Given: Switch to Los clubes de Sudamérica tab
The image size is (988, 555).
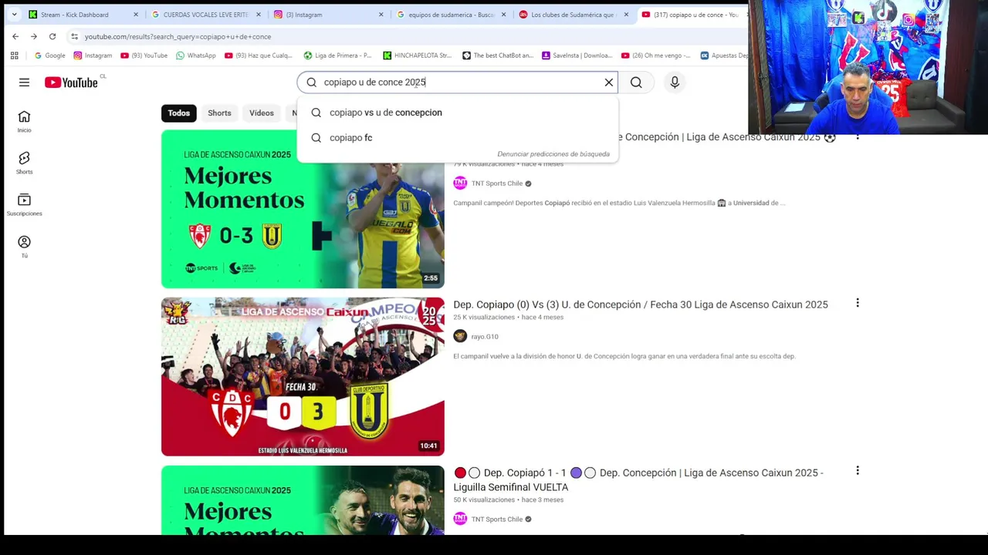Looking at the screenshot, I should pyautogui.click(x=574, y=15).
